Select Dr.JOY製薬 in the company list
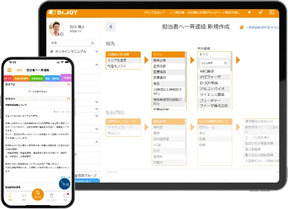Viewport: 288px width, 209px height. click(x=214, y=83)
